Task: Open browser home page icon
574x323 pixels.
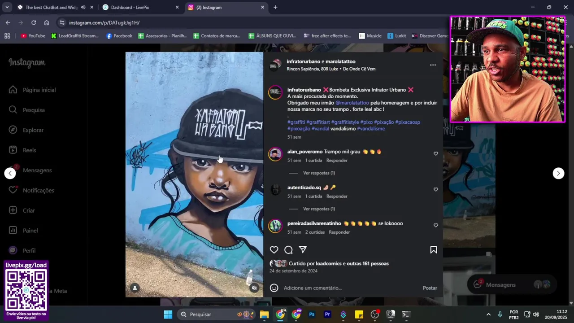Action: (x=47, y=22)
